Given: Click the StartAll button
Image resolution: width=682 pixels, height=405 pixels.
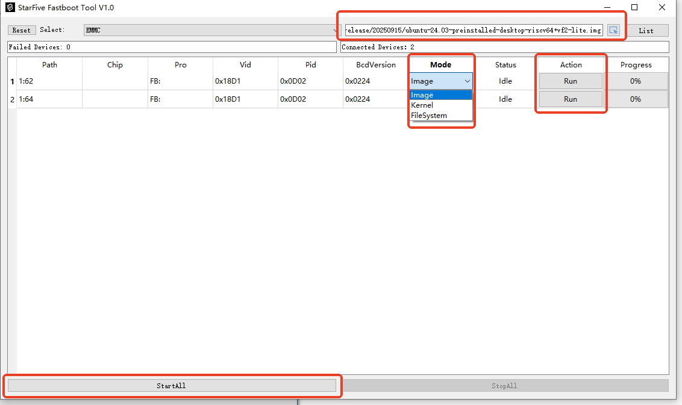Looking at the screenshot, I should pos(172,386).
